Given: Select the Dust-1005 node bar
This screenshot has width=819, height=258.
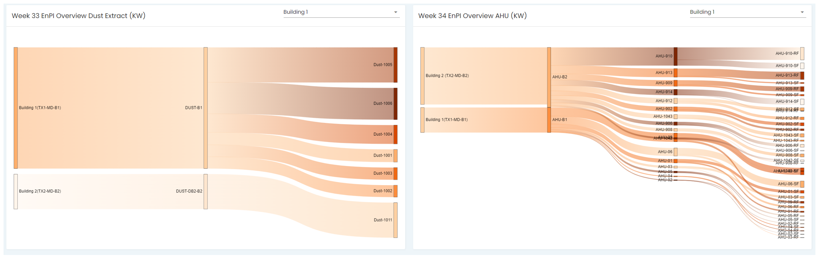Looking at the screenshot, I should pyautogui.click(x=395, y=65).
